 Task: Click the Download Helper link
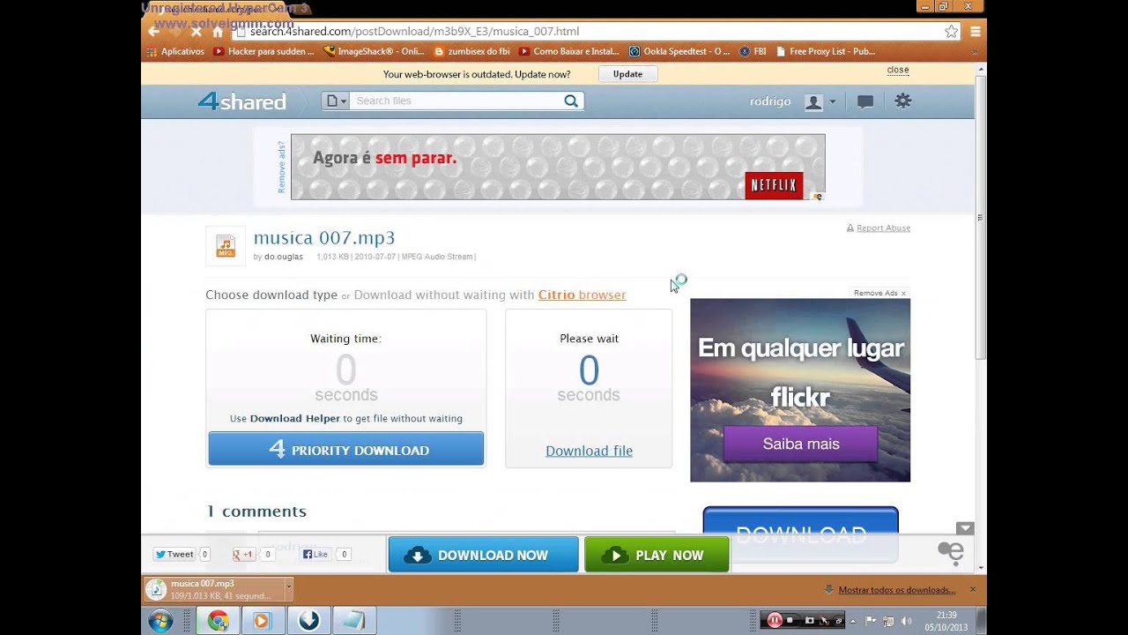coord(294,418)
